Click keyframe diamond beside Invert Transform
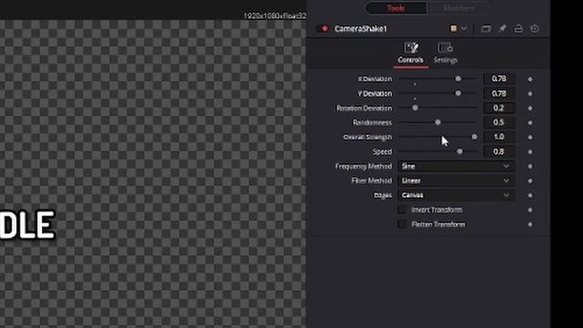The width and height of the screenshot is (583, 328). (530, 210)
